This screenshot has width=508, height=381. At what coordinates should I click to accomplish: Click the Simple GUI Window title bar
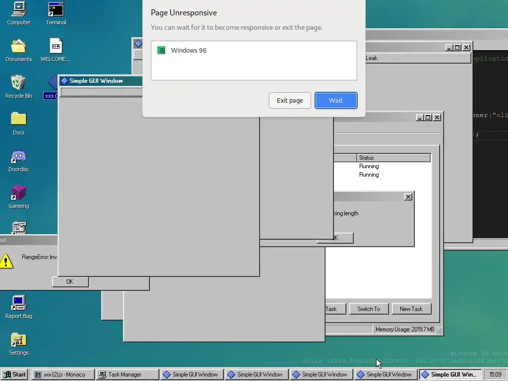101,81
